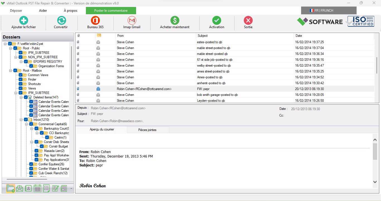Select the Organization Forms folder
The image size is (381, 201).
click(x=51, y=66)
